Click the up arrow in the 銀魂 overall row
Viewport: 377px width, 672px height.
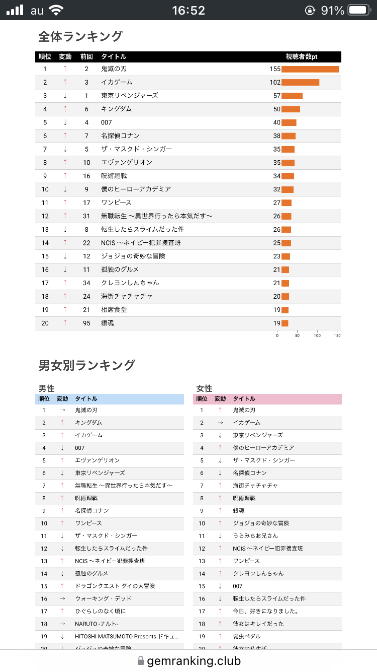click(x=65, y=323)
